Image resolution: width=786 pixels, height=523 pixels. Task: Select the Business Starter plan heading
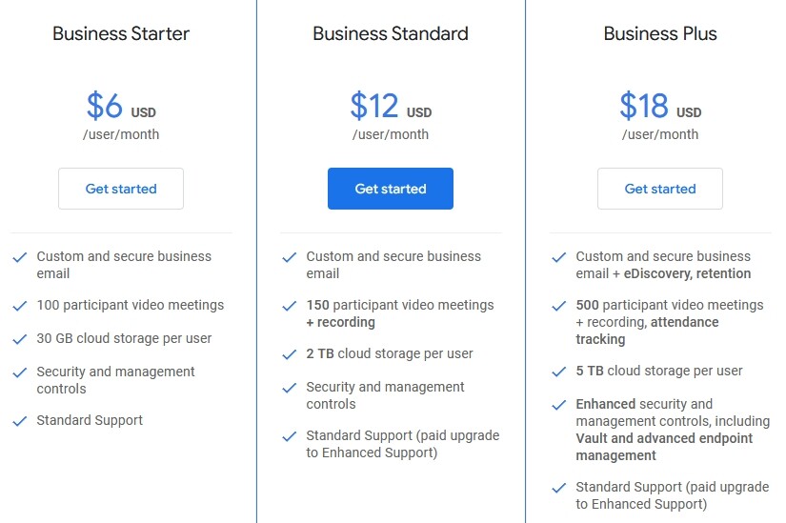pos(121,34)
